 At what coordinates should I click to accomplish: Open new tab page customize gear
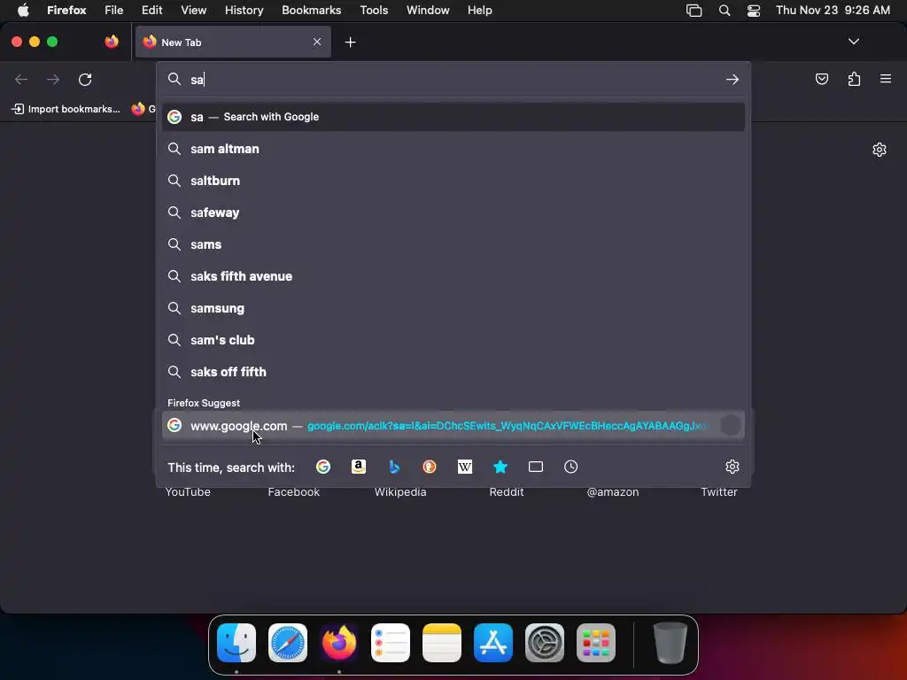[880, 150]
